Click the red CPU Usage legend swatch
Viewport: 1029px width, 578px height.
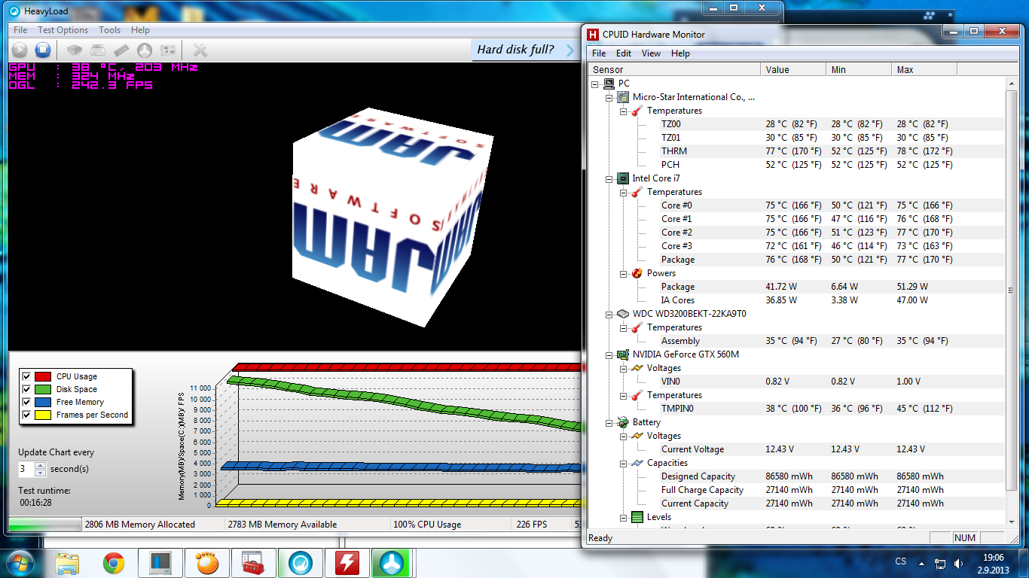pyautogui.click(x=43, y=376)
